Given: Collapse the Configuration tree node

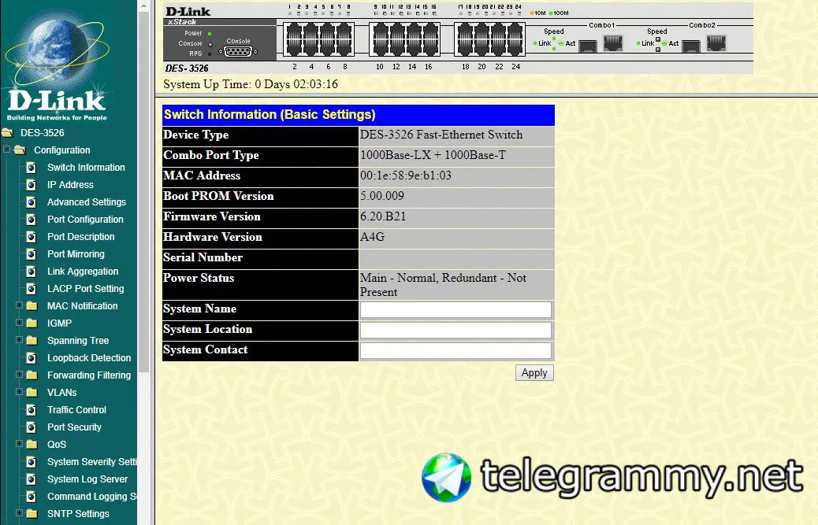Looking at the screenshot, I should pos(6,150).
